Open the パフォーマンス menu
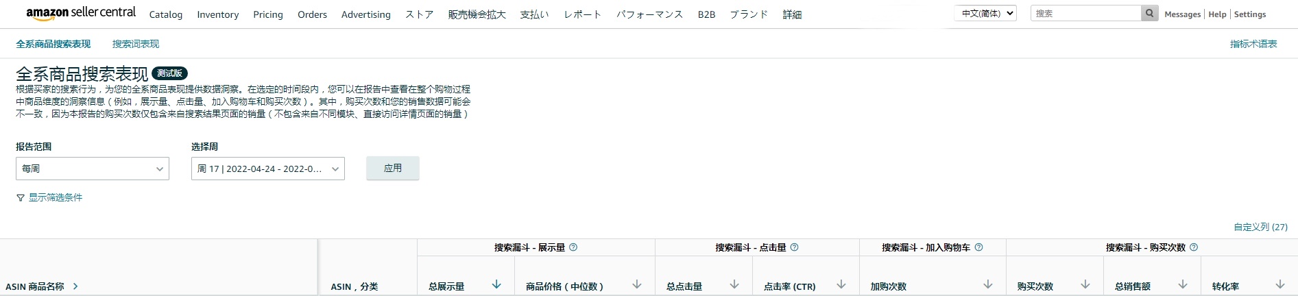 pos(650,14)
